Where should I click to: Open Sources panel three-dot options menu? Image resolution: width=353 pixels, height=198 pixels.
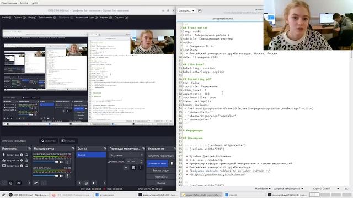tap(29, 183)
